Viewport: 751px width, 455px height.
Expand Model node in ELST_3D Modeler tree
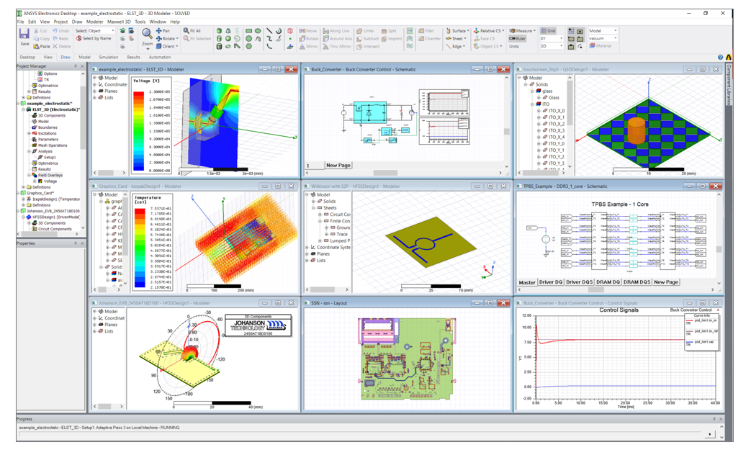coord(94,78)
